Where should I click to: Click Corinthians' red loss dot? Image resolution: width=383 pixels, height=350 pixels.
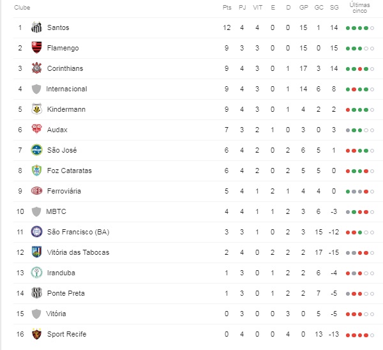tap(360, 69)
